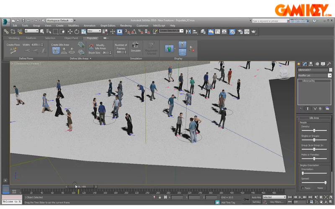Click the IdleArea007 object color swatch
This screenshot has height=209, width=335.
coord(330,70)
